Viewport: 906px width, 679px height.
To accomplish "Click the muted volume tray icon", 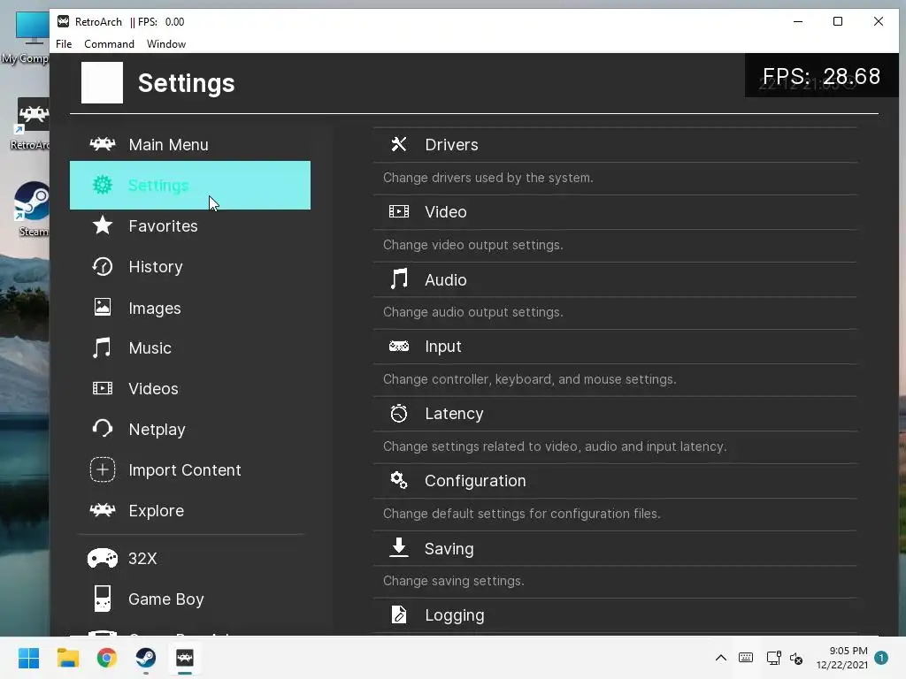I will click(x=796, y=658).
